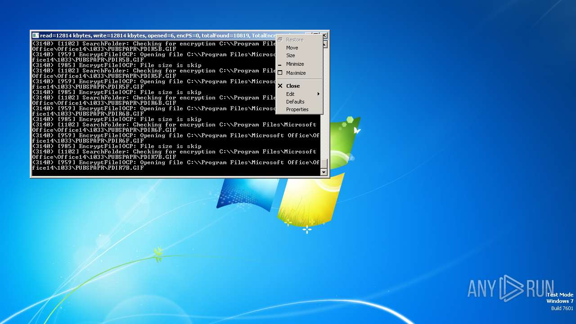Click the console window title bar icon
Viewport: 576px width, 324px height.
click(x=36, y=36)
